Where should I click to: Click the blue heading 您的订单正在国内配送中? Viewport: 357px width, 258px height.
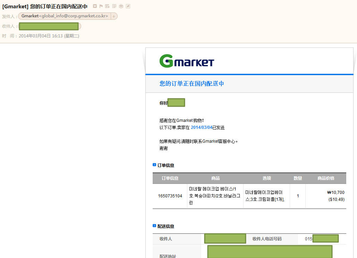click(192, 83)
